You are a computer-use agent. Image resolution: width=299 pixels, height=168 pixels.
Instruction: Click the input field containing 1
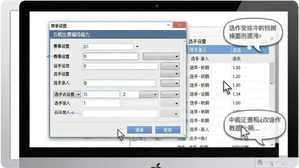(101, 104)
